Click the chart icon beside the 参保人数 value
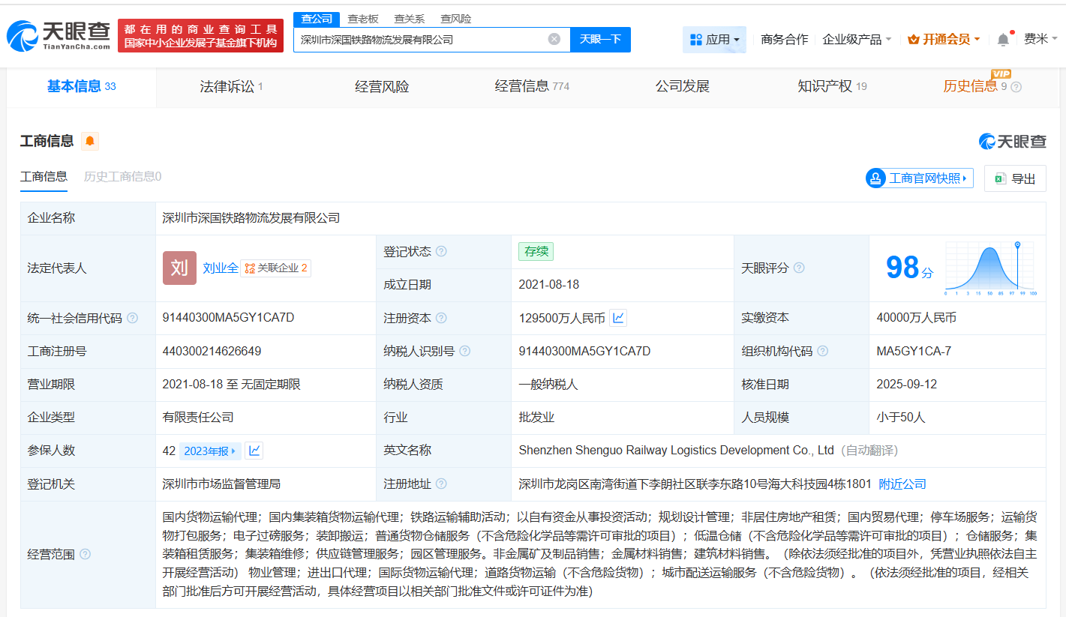Screen dimensions: 1066x617 click(x=253, y=450)
